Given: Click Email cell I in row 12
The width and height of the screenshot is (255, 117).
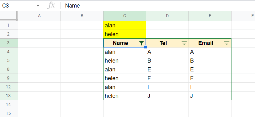Looking at the screenshot, I should click(x=210, y=87).
